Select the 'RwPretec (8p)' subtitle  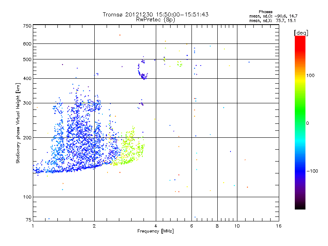pos(155,20)
